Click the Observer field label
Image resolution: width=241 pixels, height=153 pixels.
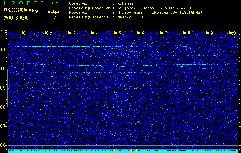(78, 3)
